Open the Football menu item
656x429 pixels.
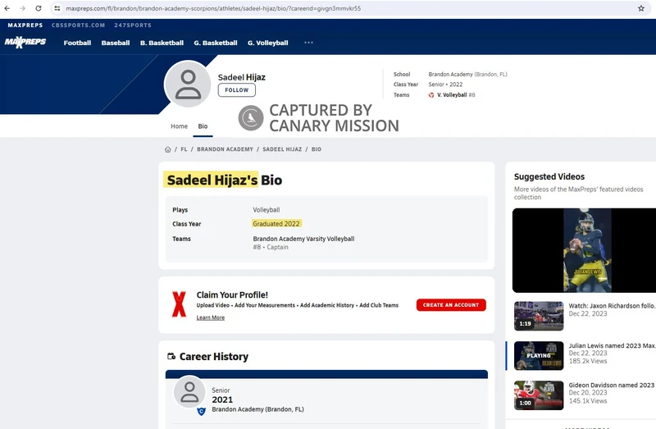(77, 43)
